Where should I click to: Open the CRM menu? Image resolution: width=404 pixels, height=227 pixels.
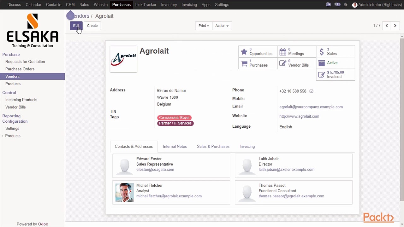pos(70,5)
